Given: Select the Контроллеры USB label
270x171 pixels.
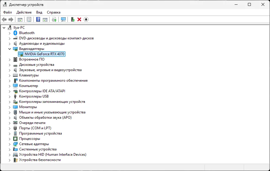Looking at the screenshot, I should (34, 96).
